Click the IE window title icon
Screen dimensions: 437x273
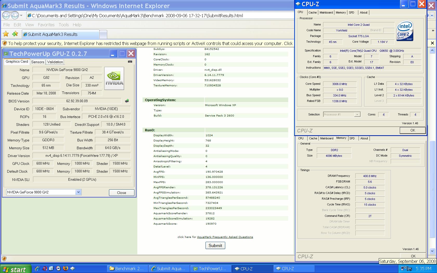point(4,6)
